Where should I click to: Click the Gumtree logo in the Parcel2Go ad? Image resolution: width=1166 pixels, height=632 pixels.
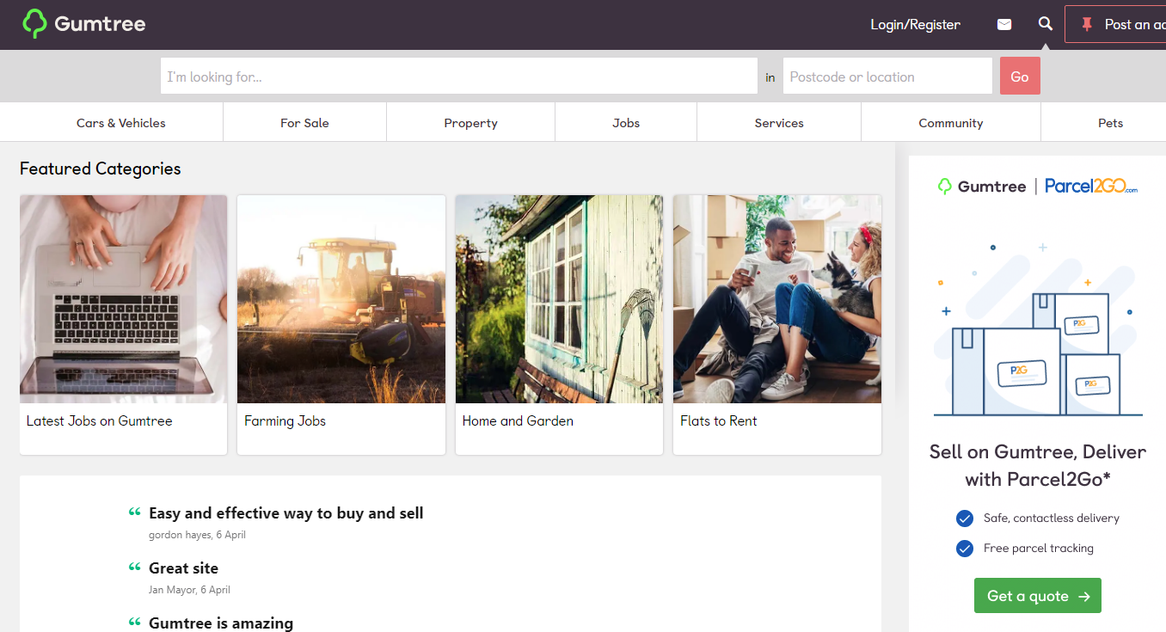[x=981, y=186]
